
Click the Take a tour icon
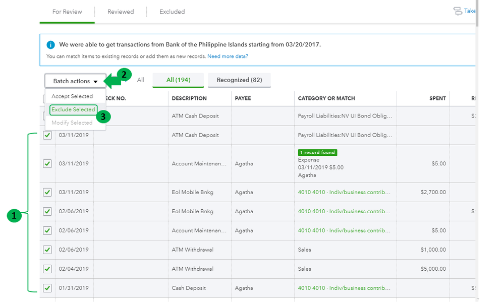[x=458, y=11]
